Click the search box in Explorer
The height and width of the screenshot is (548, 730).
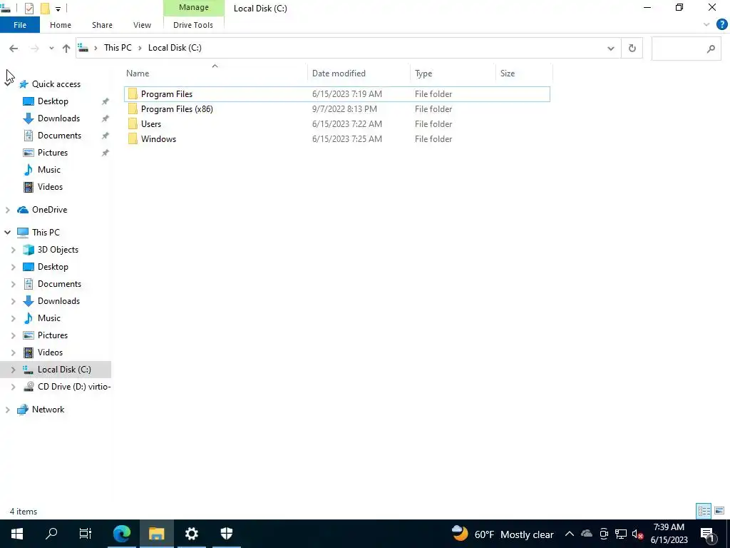tap(687, 48)
